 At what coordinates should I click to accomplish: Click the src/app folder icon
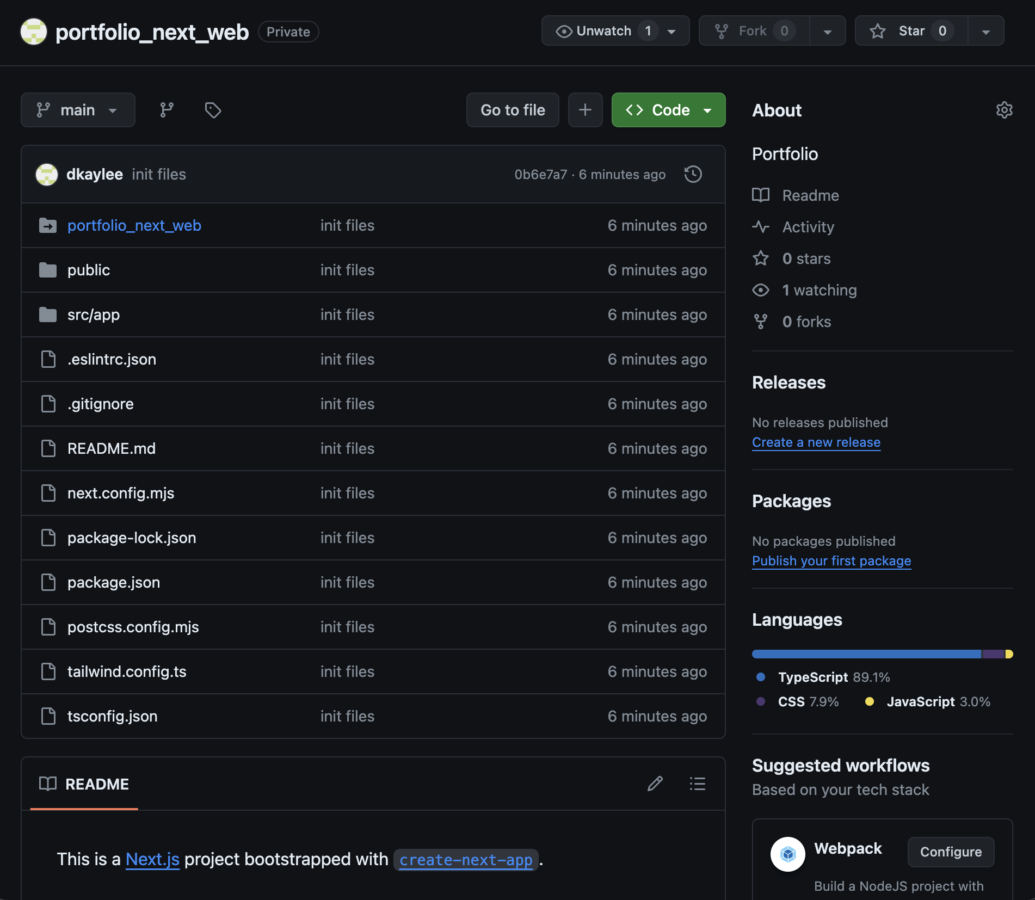click(48, 315)
